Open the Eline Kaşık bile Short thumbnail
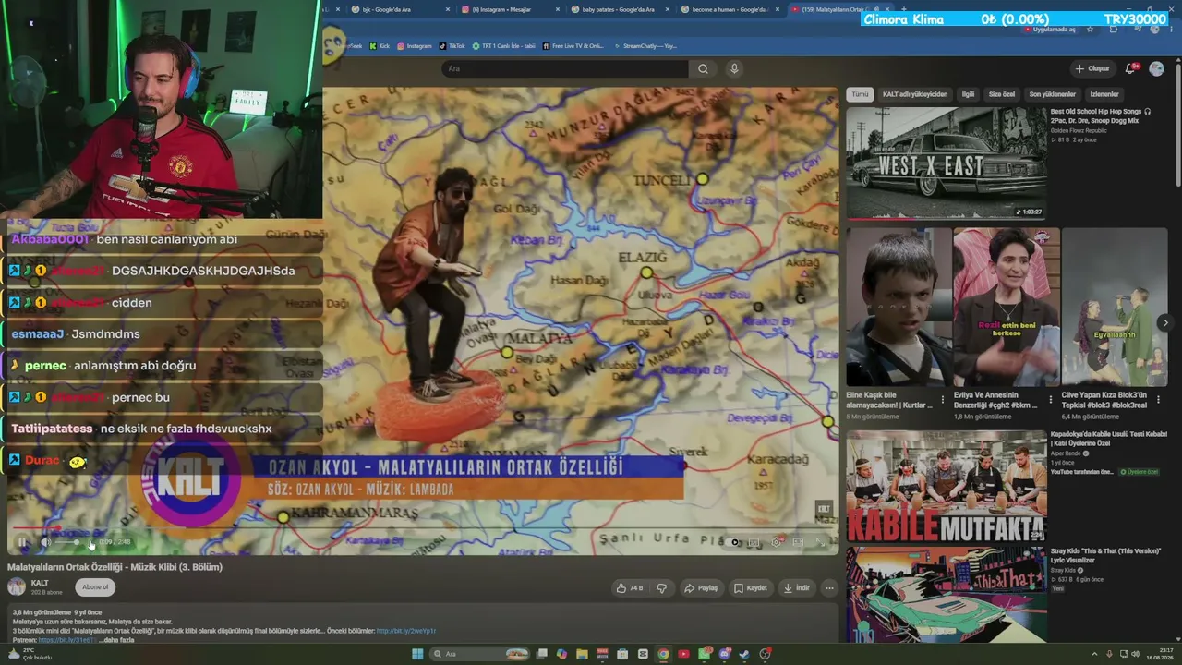 tap(899, 307)
